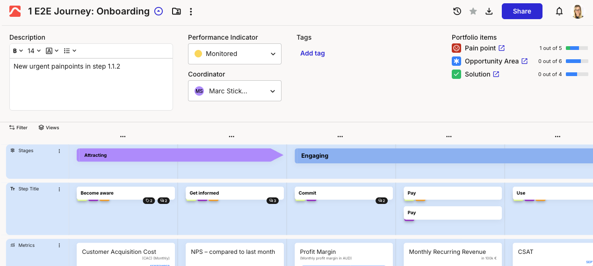This screenshot has height=266, width=593.
Task: Click the Pain point progress bar
Action: click(x=577, y=48)
